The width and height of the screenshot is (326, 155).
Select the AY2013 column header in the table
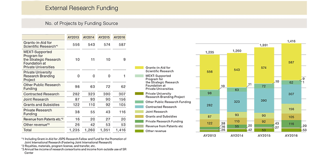pyautogui.click(x=73, y=38)
